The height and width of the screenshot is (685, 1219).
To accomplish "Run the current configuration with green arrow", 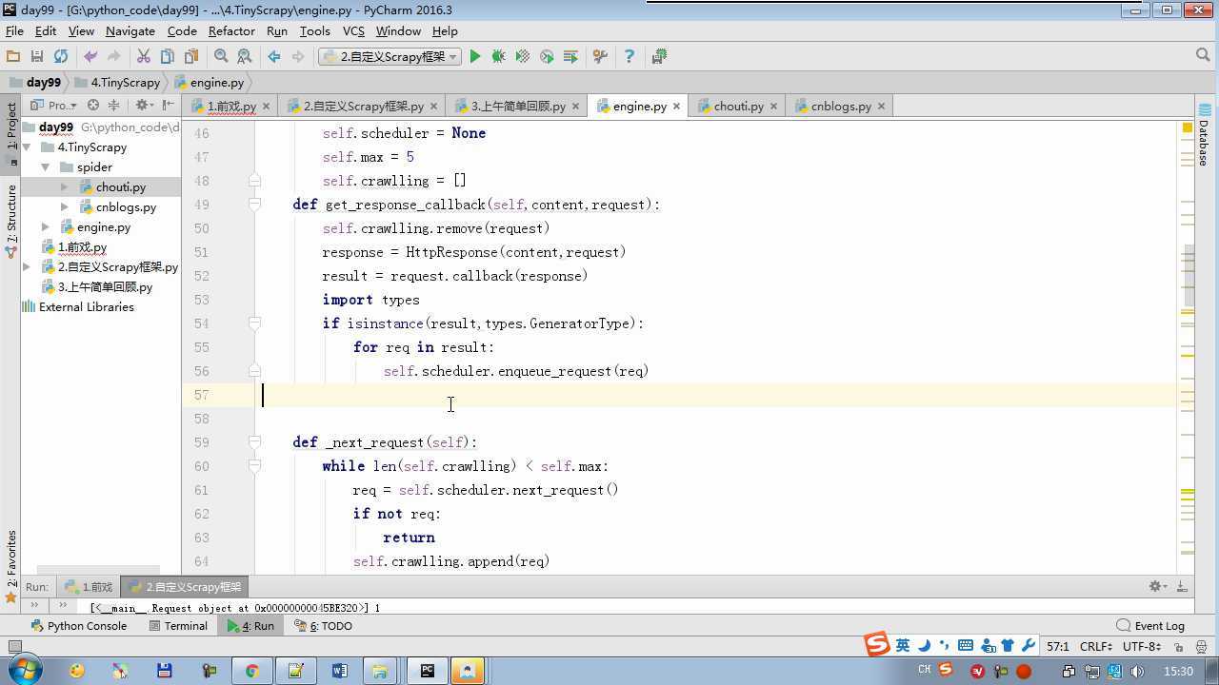I will [475, 57].
